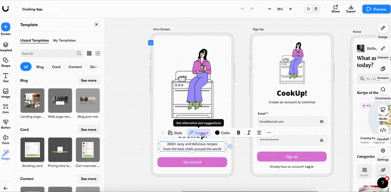Viewport: 391px width, 192px height.
Task: Click the template Search field
Action: coord(51,54)
